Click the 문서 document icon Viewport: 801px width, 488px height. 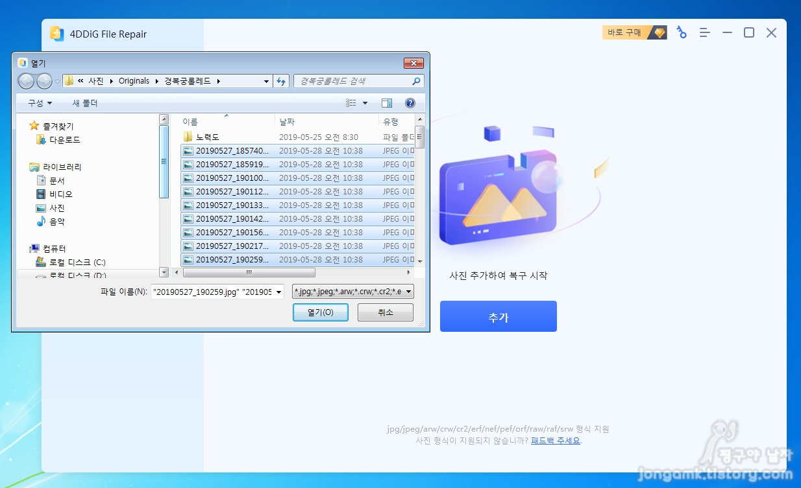pos(41,181)
